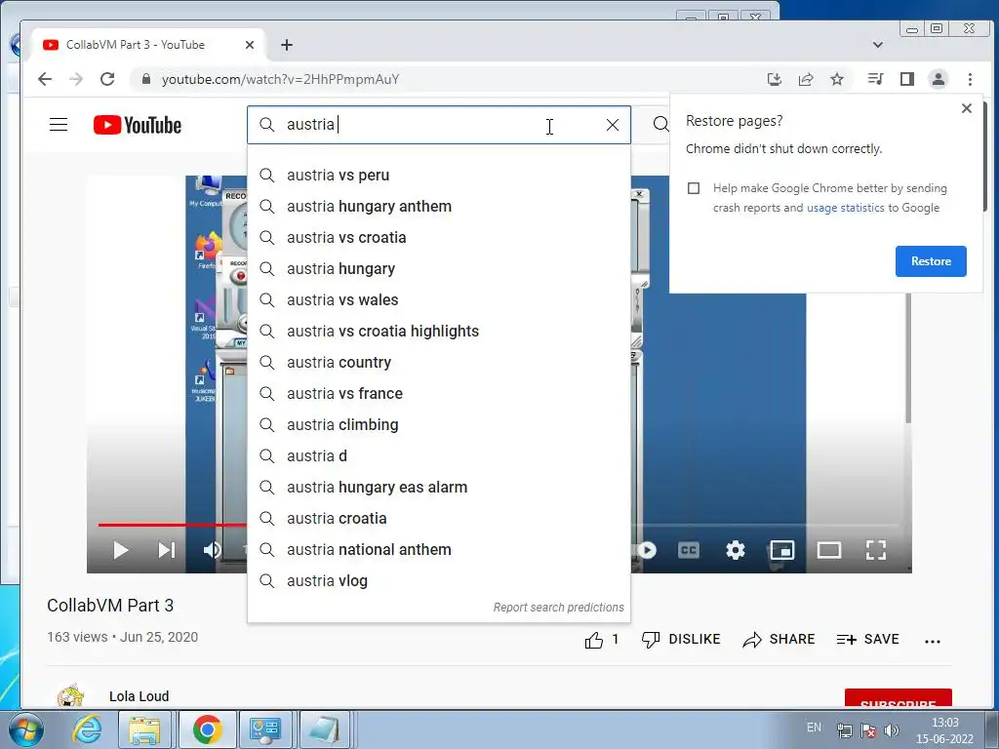Viewport: 999px width, 749px height.
Task: Share this page from the address bar
Action: (806, 79)
